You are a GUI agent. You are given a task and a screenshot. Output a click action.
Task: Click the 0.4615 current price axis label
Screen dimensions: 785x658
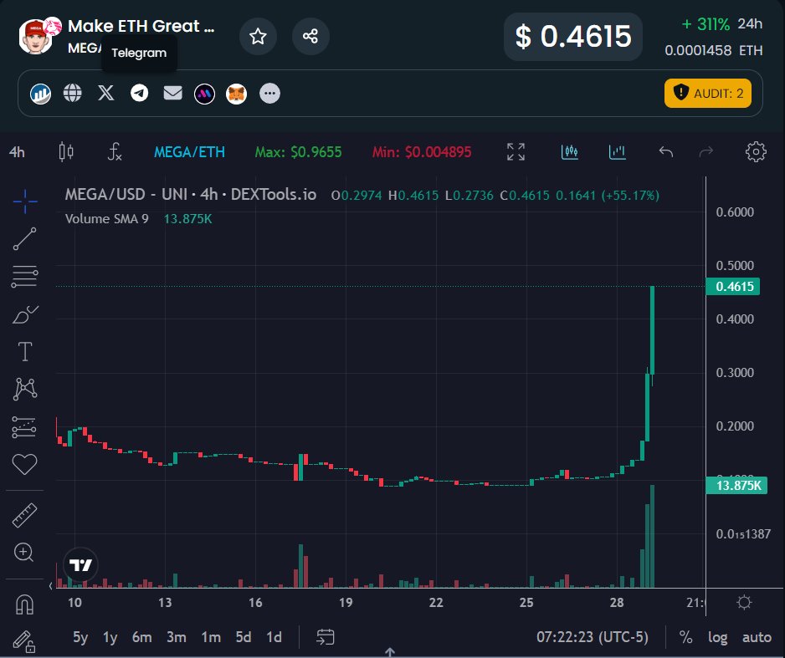point(733,287)
